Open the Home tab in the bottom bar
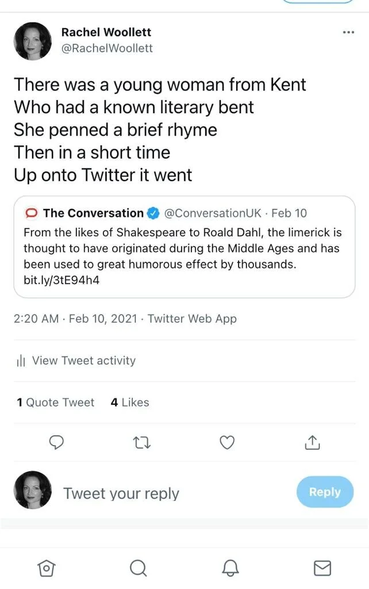369x589 pixels. (46, 568)
